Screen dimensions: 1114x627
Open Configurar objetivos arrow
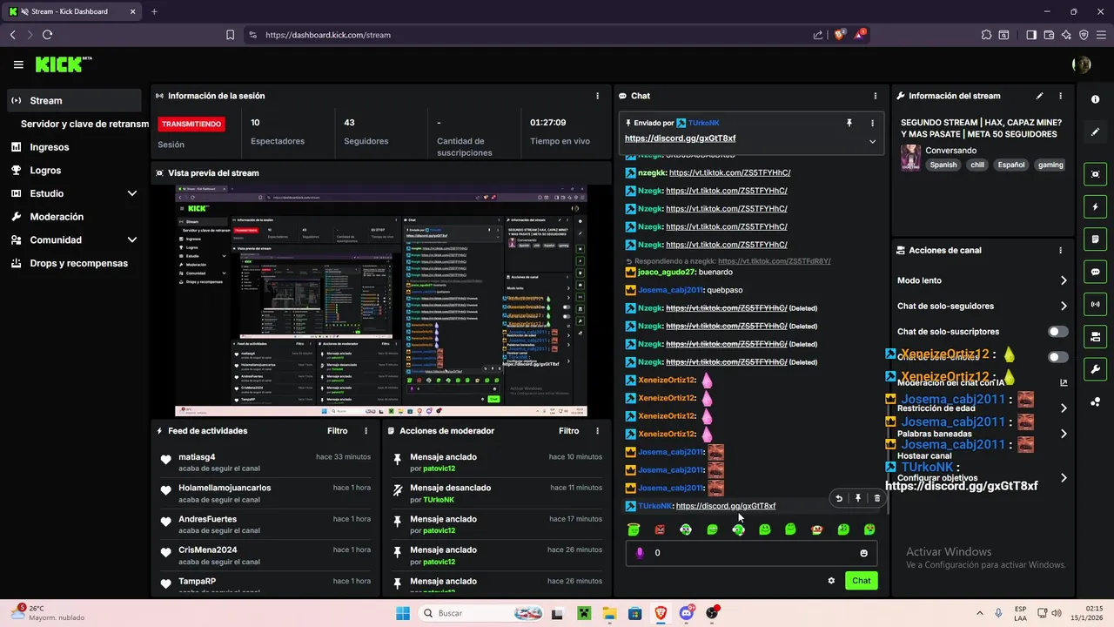(x=1064, y=478)
